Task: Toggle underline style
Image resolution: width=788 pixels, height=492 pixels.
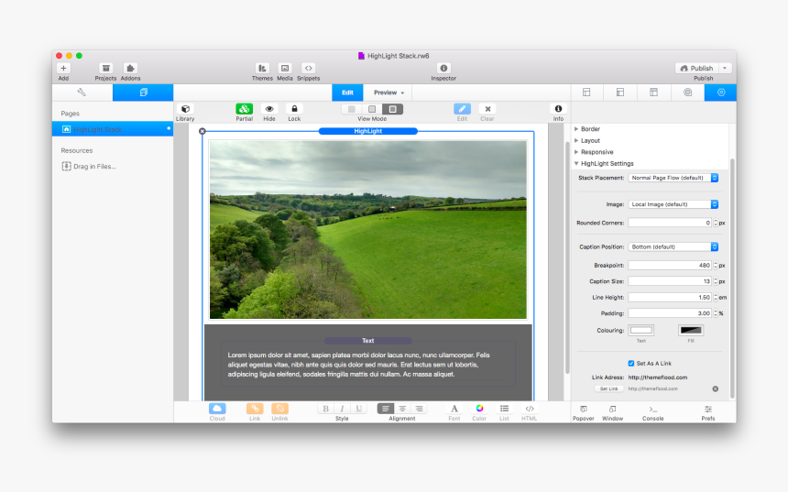Action: click(x=358, y=409)
